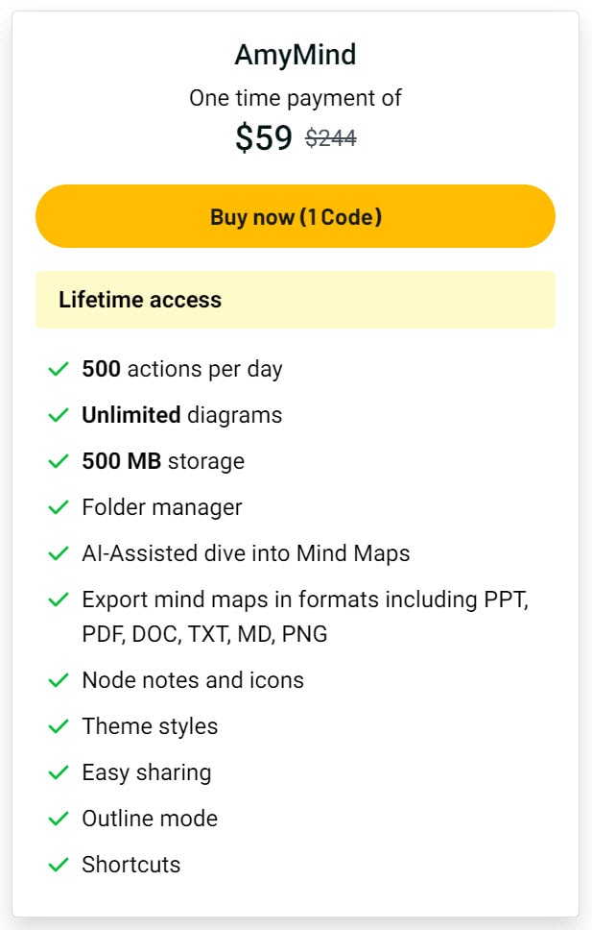Click the crossed-out $244 original price
This screenshot has width=592, height=930.
click(331, 138)
